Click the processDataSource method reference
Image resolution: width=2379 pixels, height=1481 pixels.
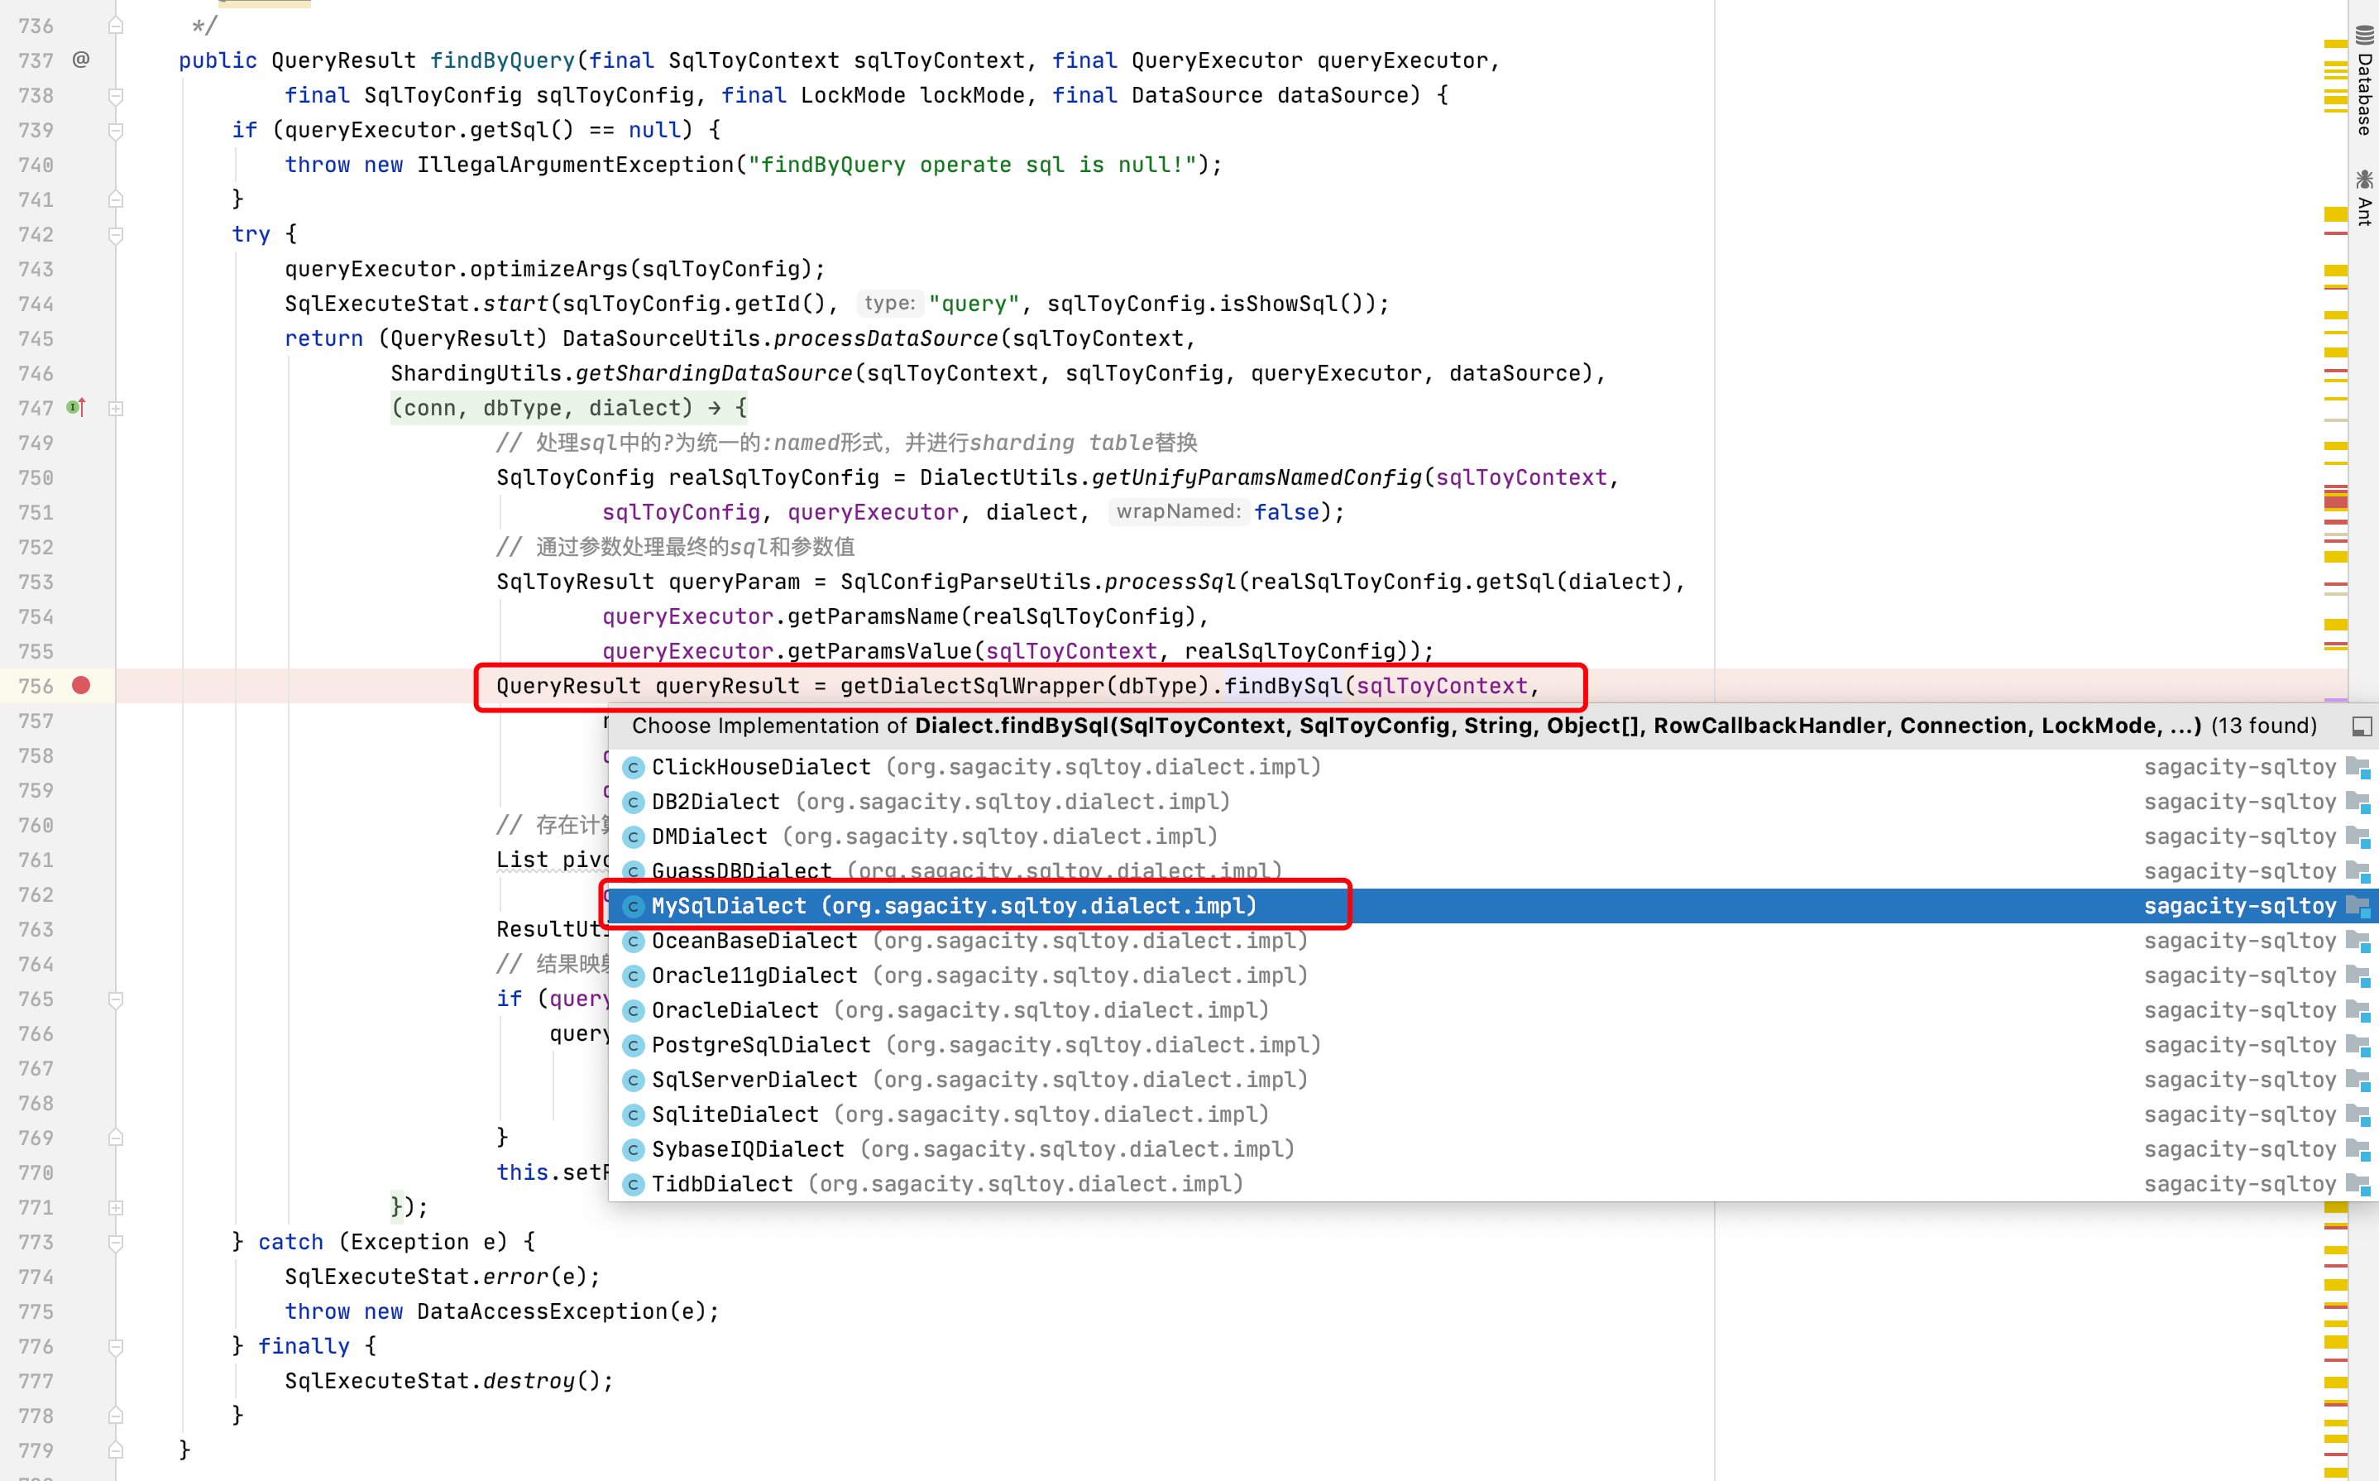tap(885, 338)
